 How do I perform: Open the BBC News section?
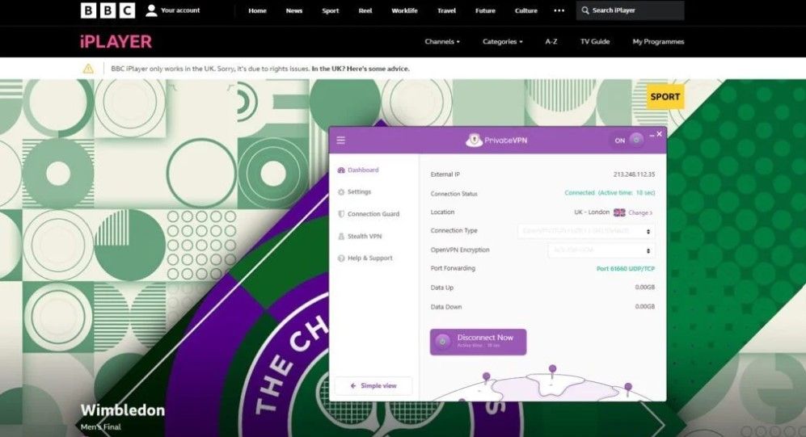click(294, 11)
